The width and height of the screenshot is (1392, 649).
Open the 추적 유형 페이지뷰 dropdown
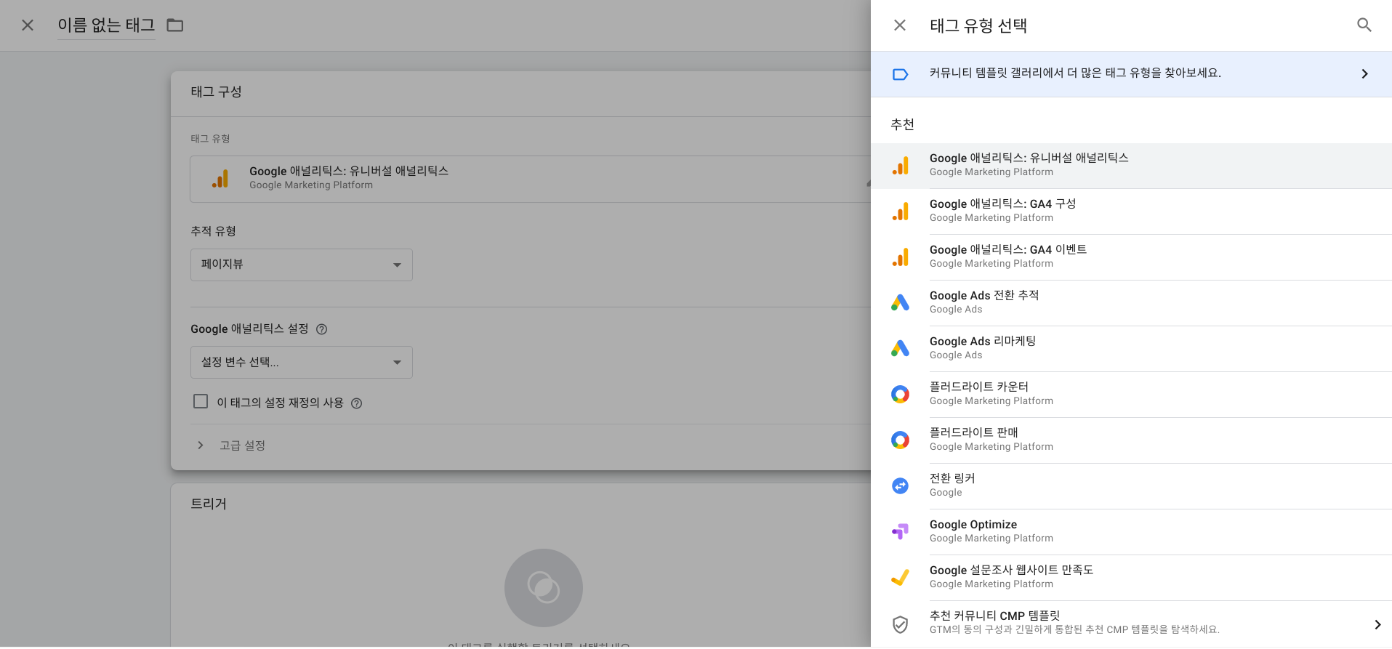[302, 265]
